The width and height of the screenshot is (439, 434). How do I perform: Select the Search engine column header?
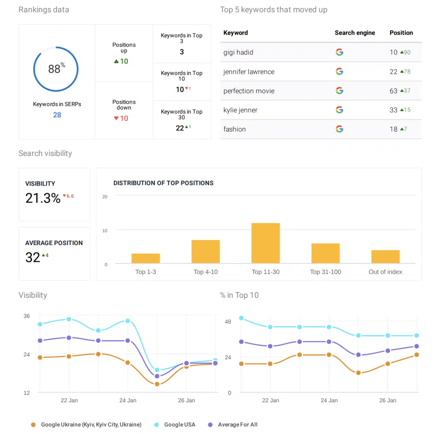[x=355, y=33]
